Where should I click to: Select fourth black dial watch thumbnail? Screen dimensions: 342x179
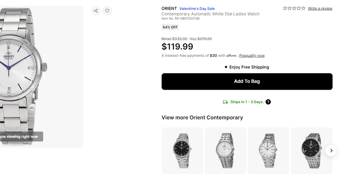311,150
